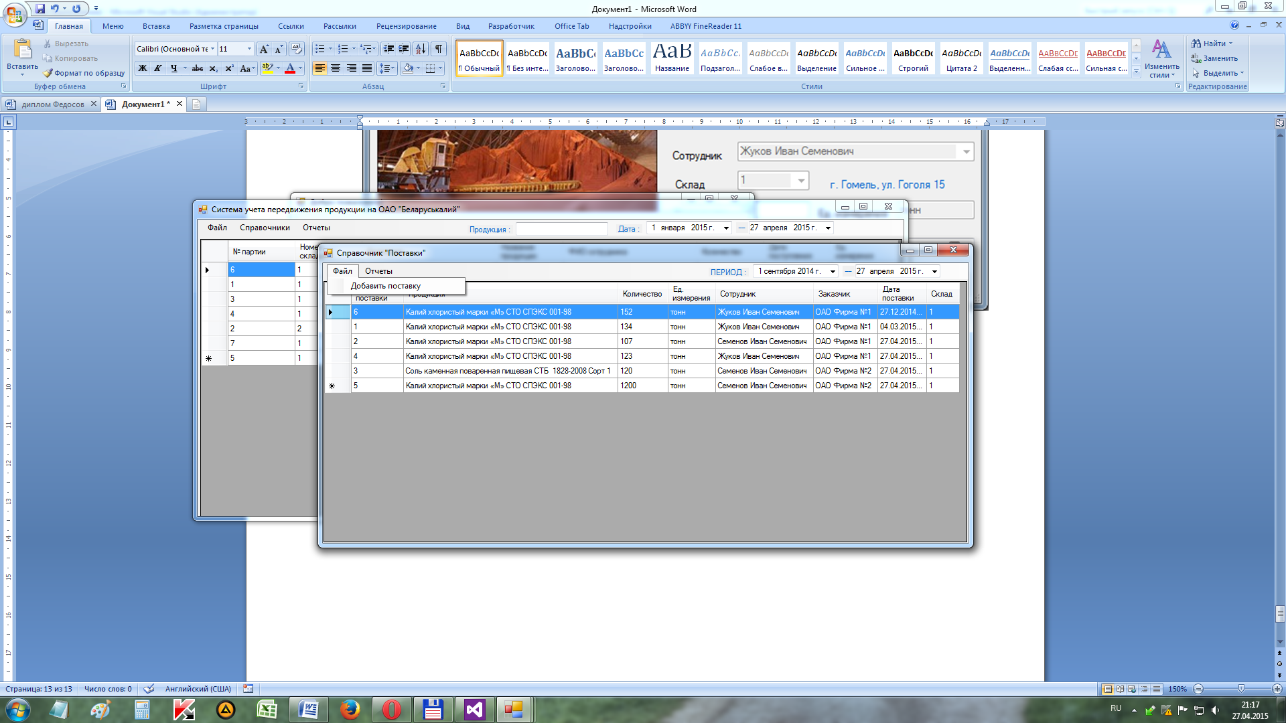Image resolution: width=1286 pixels, height=723 pixels.
Task: Click the Format Painter (Формат по образцу) icon
Action: 48,73
